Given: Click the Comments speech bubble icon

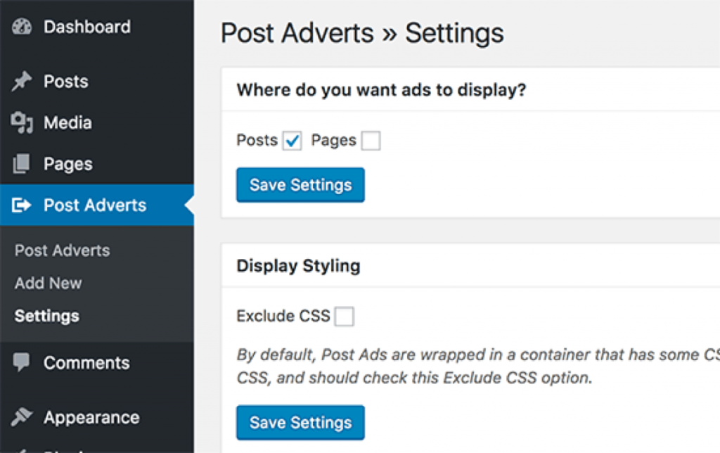Looking at the screenshot, I should [21, 362].
